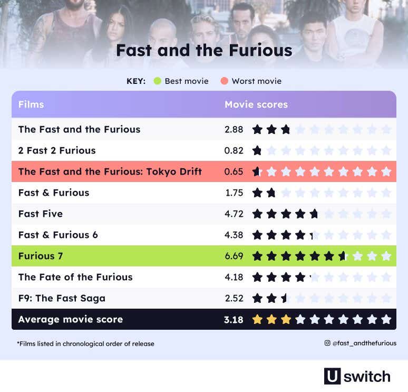Select the Furious 7 title row
408x392 pixels.
click(x=204, y=256)
